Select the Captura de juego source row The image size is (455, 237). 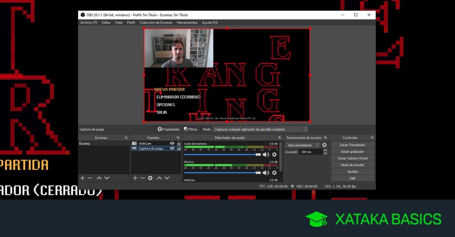156,149
